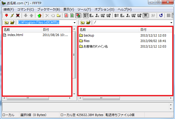This screenshot has height=119, width=175.
Task: Choose the Shift-JIS icon in the second kanji group
Action: [x=116, y=16]
